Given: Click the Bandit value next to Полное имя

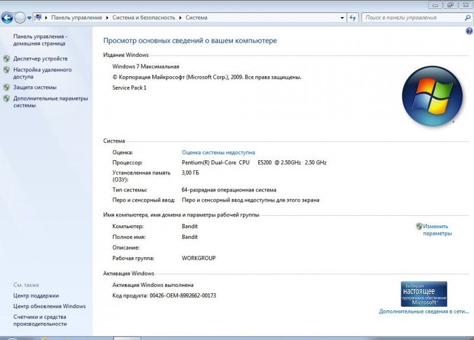Looking at the screenshot, I should click(x=190, y=237).
